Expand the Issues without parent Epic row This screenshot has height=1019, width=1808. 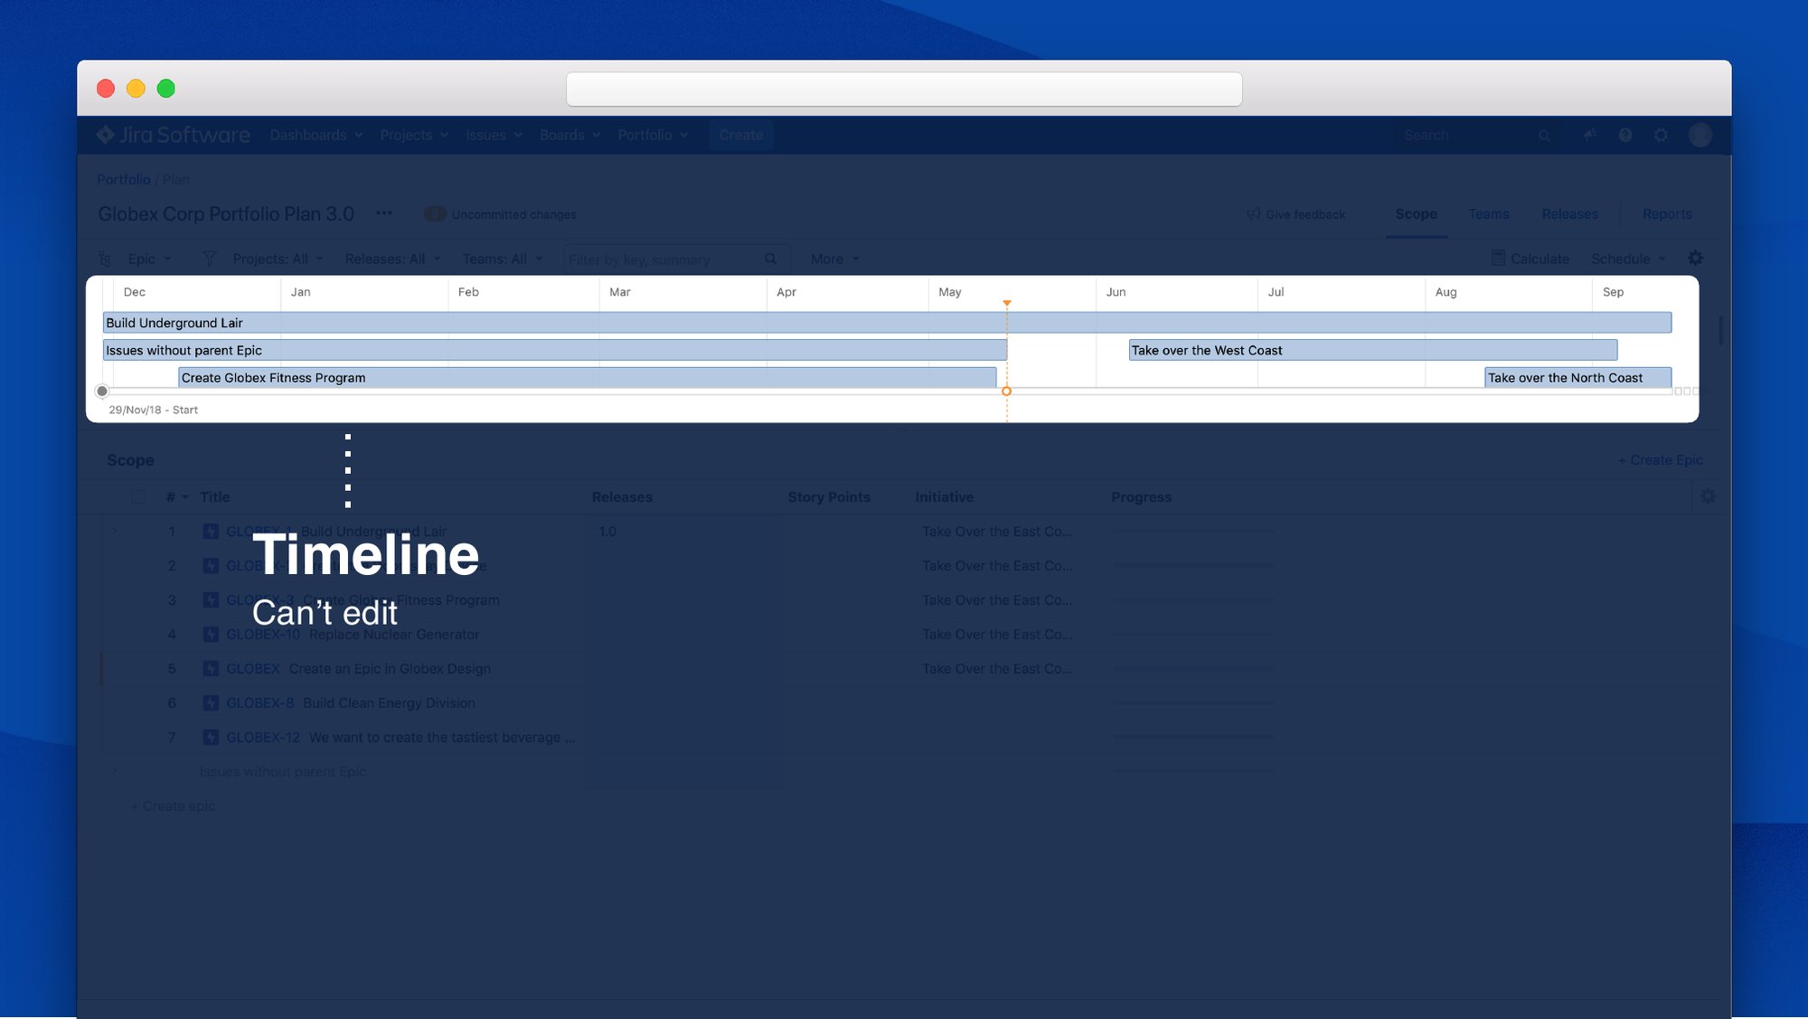coord(115,771)
